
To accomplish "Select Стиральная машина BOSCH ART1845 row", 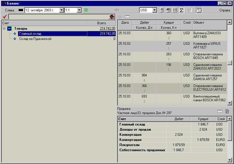I will pyautogui.click(x=172, y=57).
